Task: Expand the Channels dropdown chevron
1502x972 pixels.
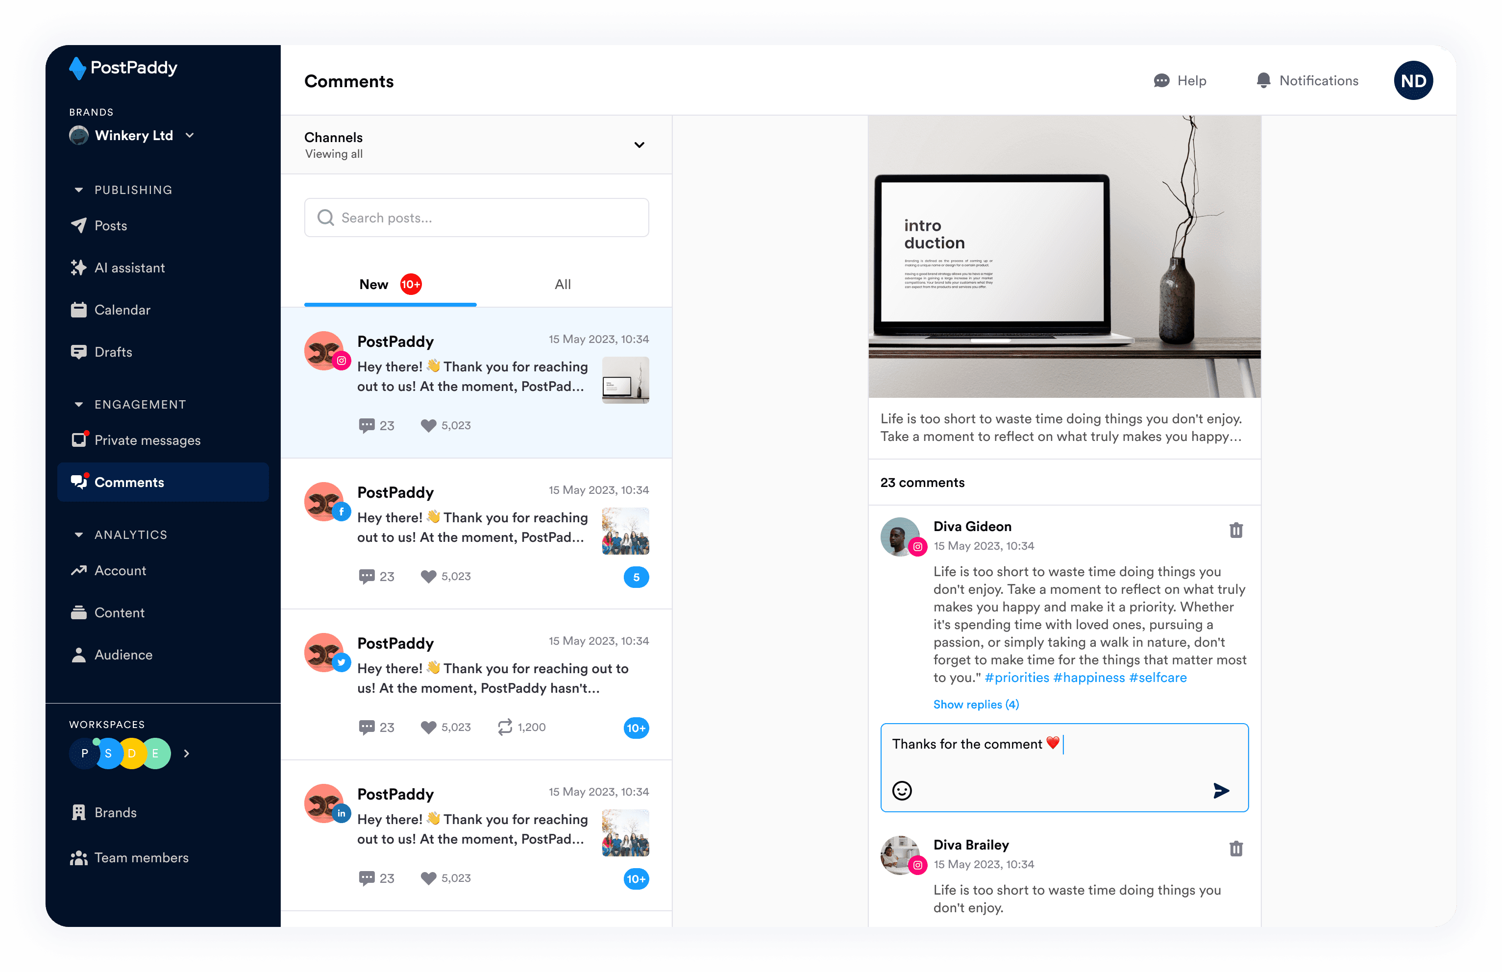Action: (640, 145)
